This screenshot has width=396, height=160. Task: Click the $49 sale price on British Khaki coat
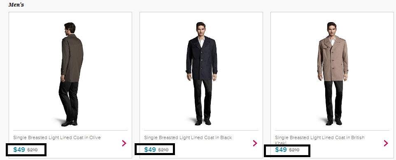point(281,150)
